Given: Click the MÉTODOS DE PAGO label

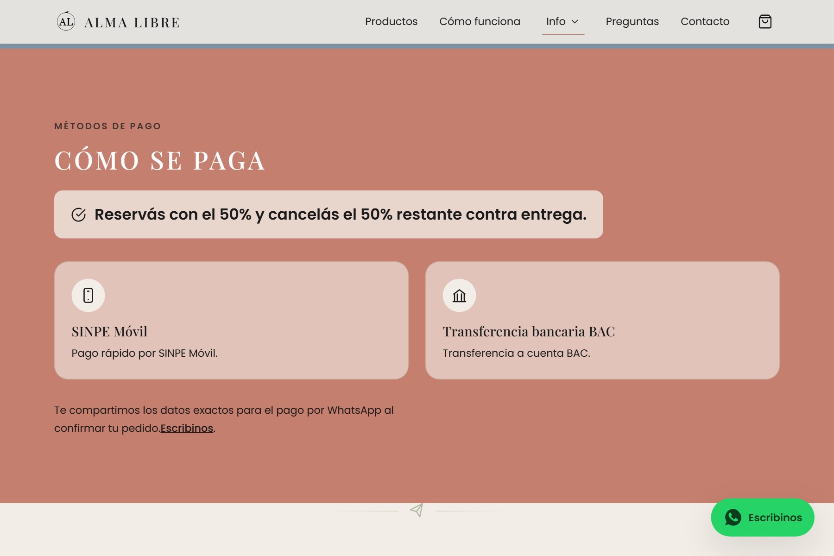Looking at the screenshot, I should [107, 126].
